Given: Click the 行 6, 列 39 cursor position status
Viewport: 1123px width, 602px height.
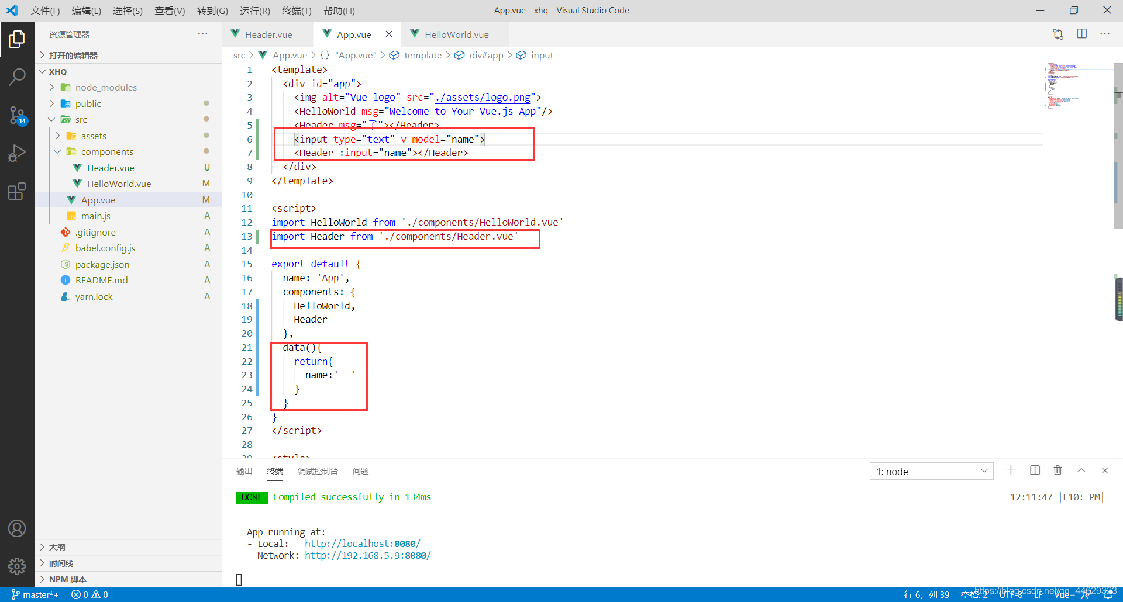Looking at the screenshot, I should pyautogui.click(x=926, y=594).
